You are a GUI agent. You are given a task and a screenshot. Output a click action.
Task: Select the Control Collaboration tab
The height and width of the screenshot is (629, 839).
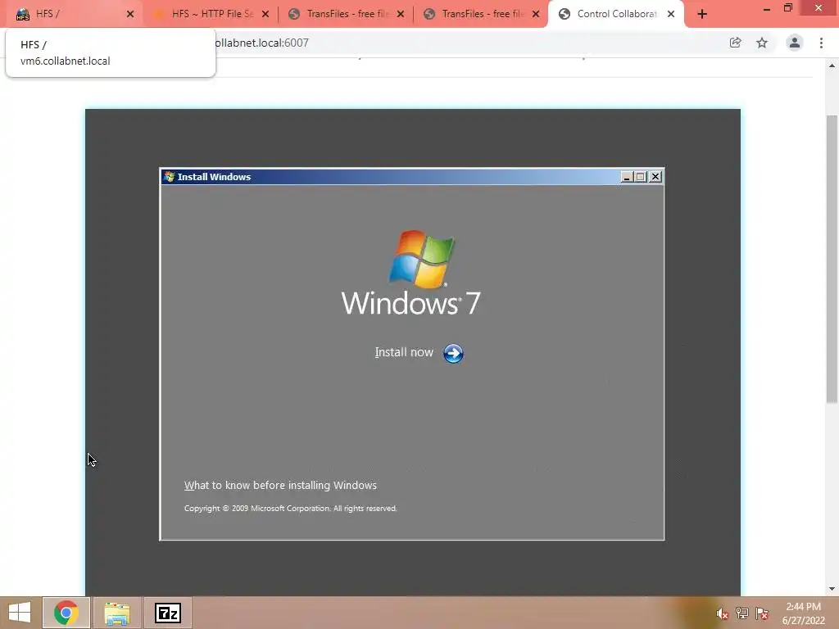pyautogui.click(x=616, y=14)
